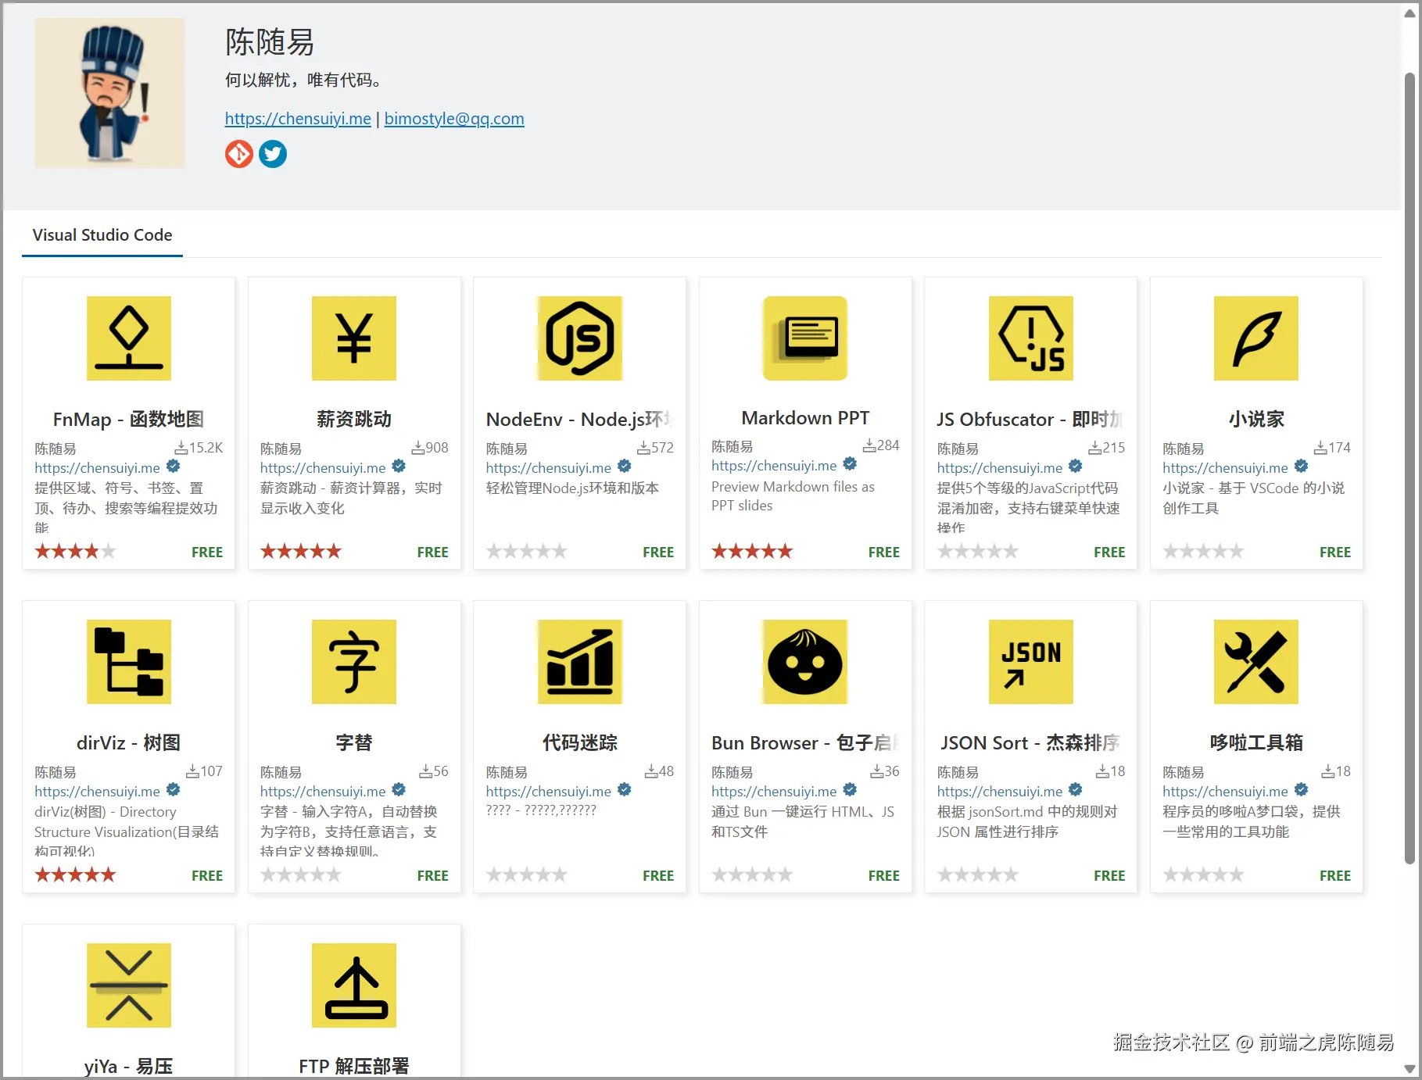Select the 字替 character icon
Screen dimensions: 1422x1080
[353, 662]
